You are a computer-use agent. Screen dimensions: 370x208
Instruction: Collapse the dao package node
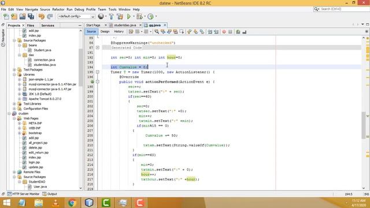(19, 55)
